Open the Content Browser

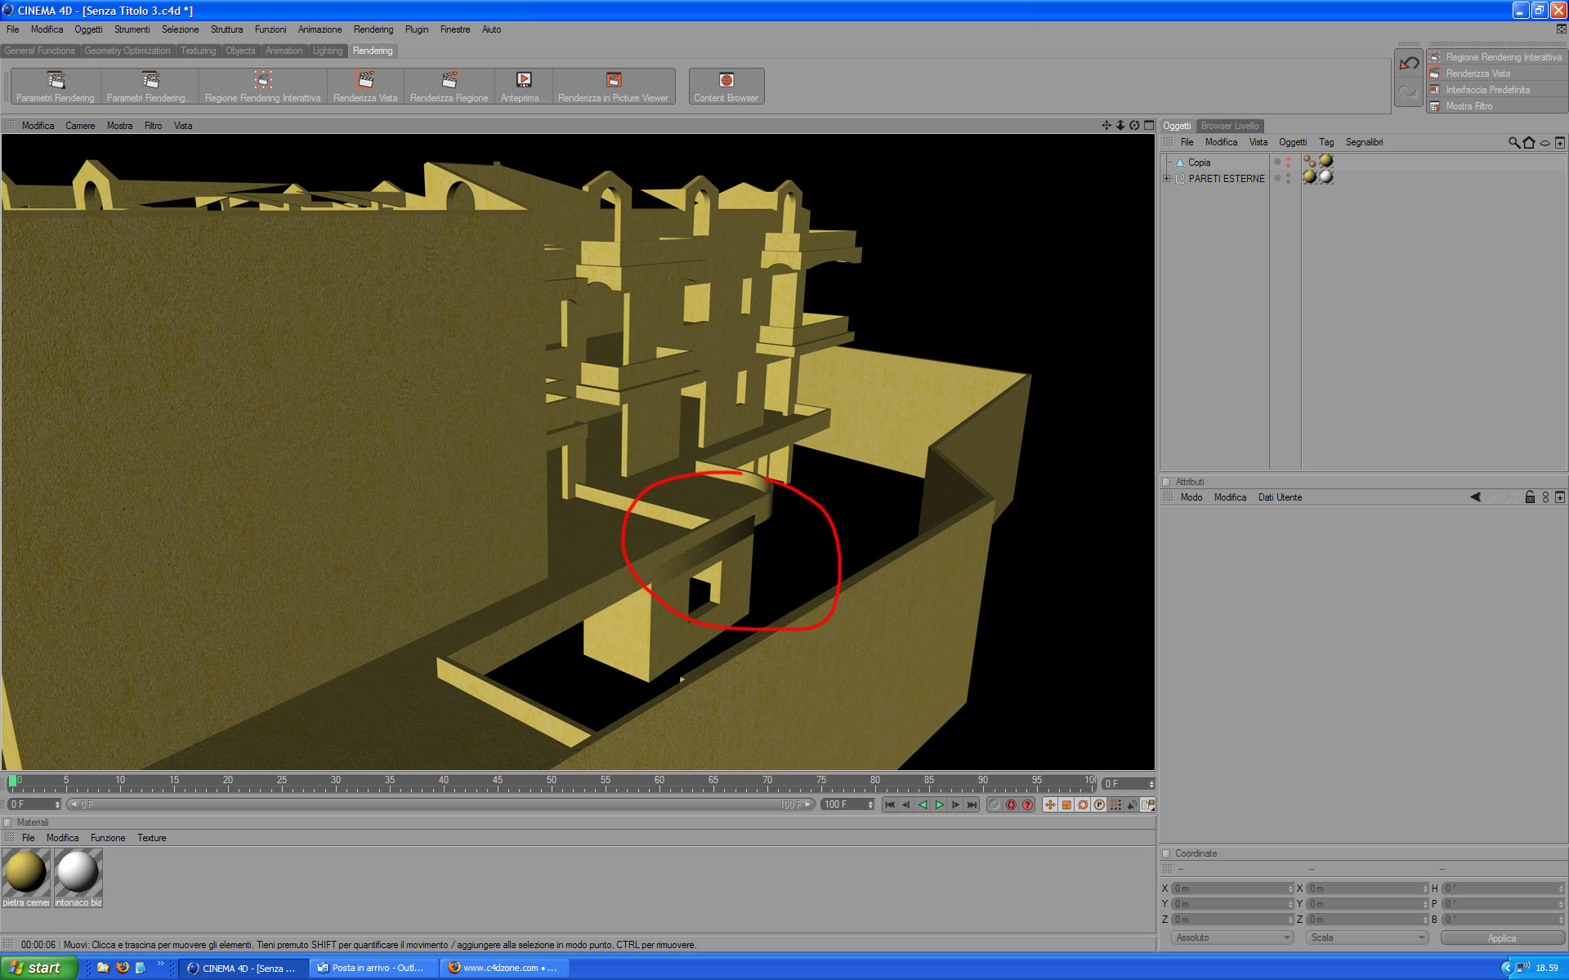tap(726, 86)
